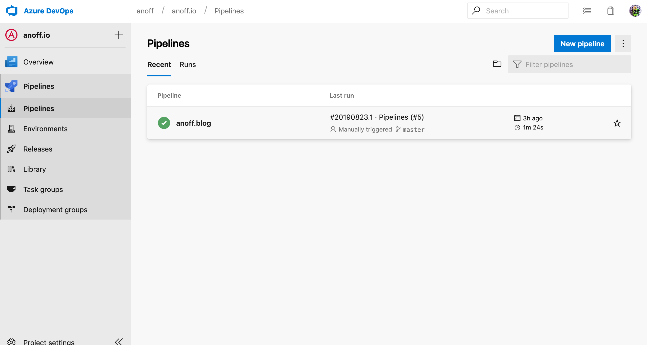Viewport: 647px width, 345px height.
Task: Switch to the Recent tab
Action: (159, 65)
